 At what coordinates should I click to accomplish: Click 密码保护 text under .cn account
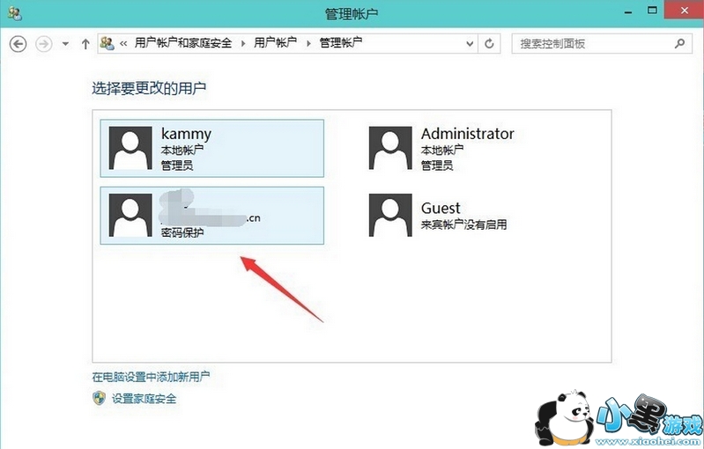coord(182,232)
